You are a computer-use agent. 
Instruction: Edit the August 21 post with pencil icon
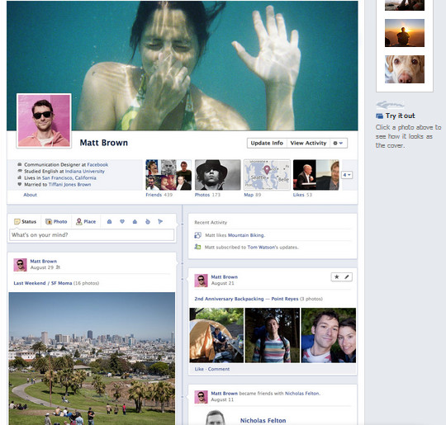click(x=347, y=277)
